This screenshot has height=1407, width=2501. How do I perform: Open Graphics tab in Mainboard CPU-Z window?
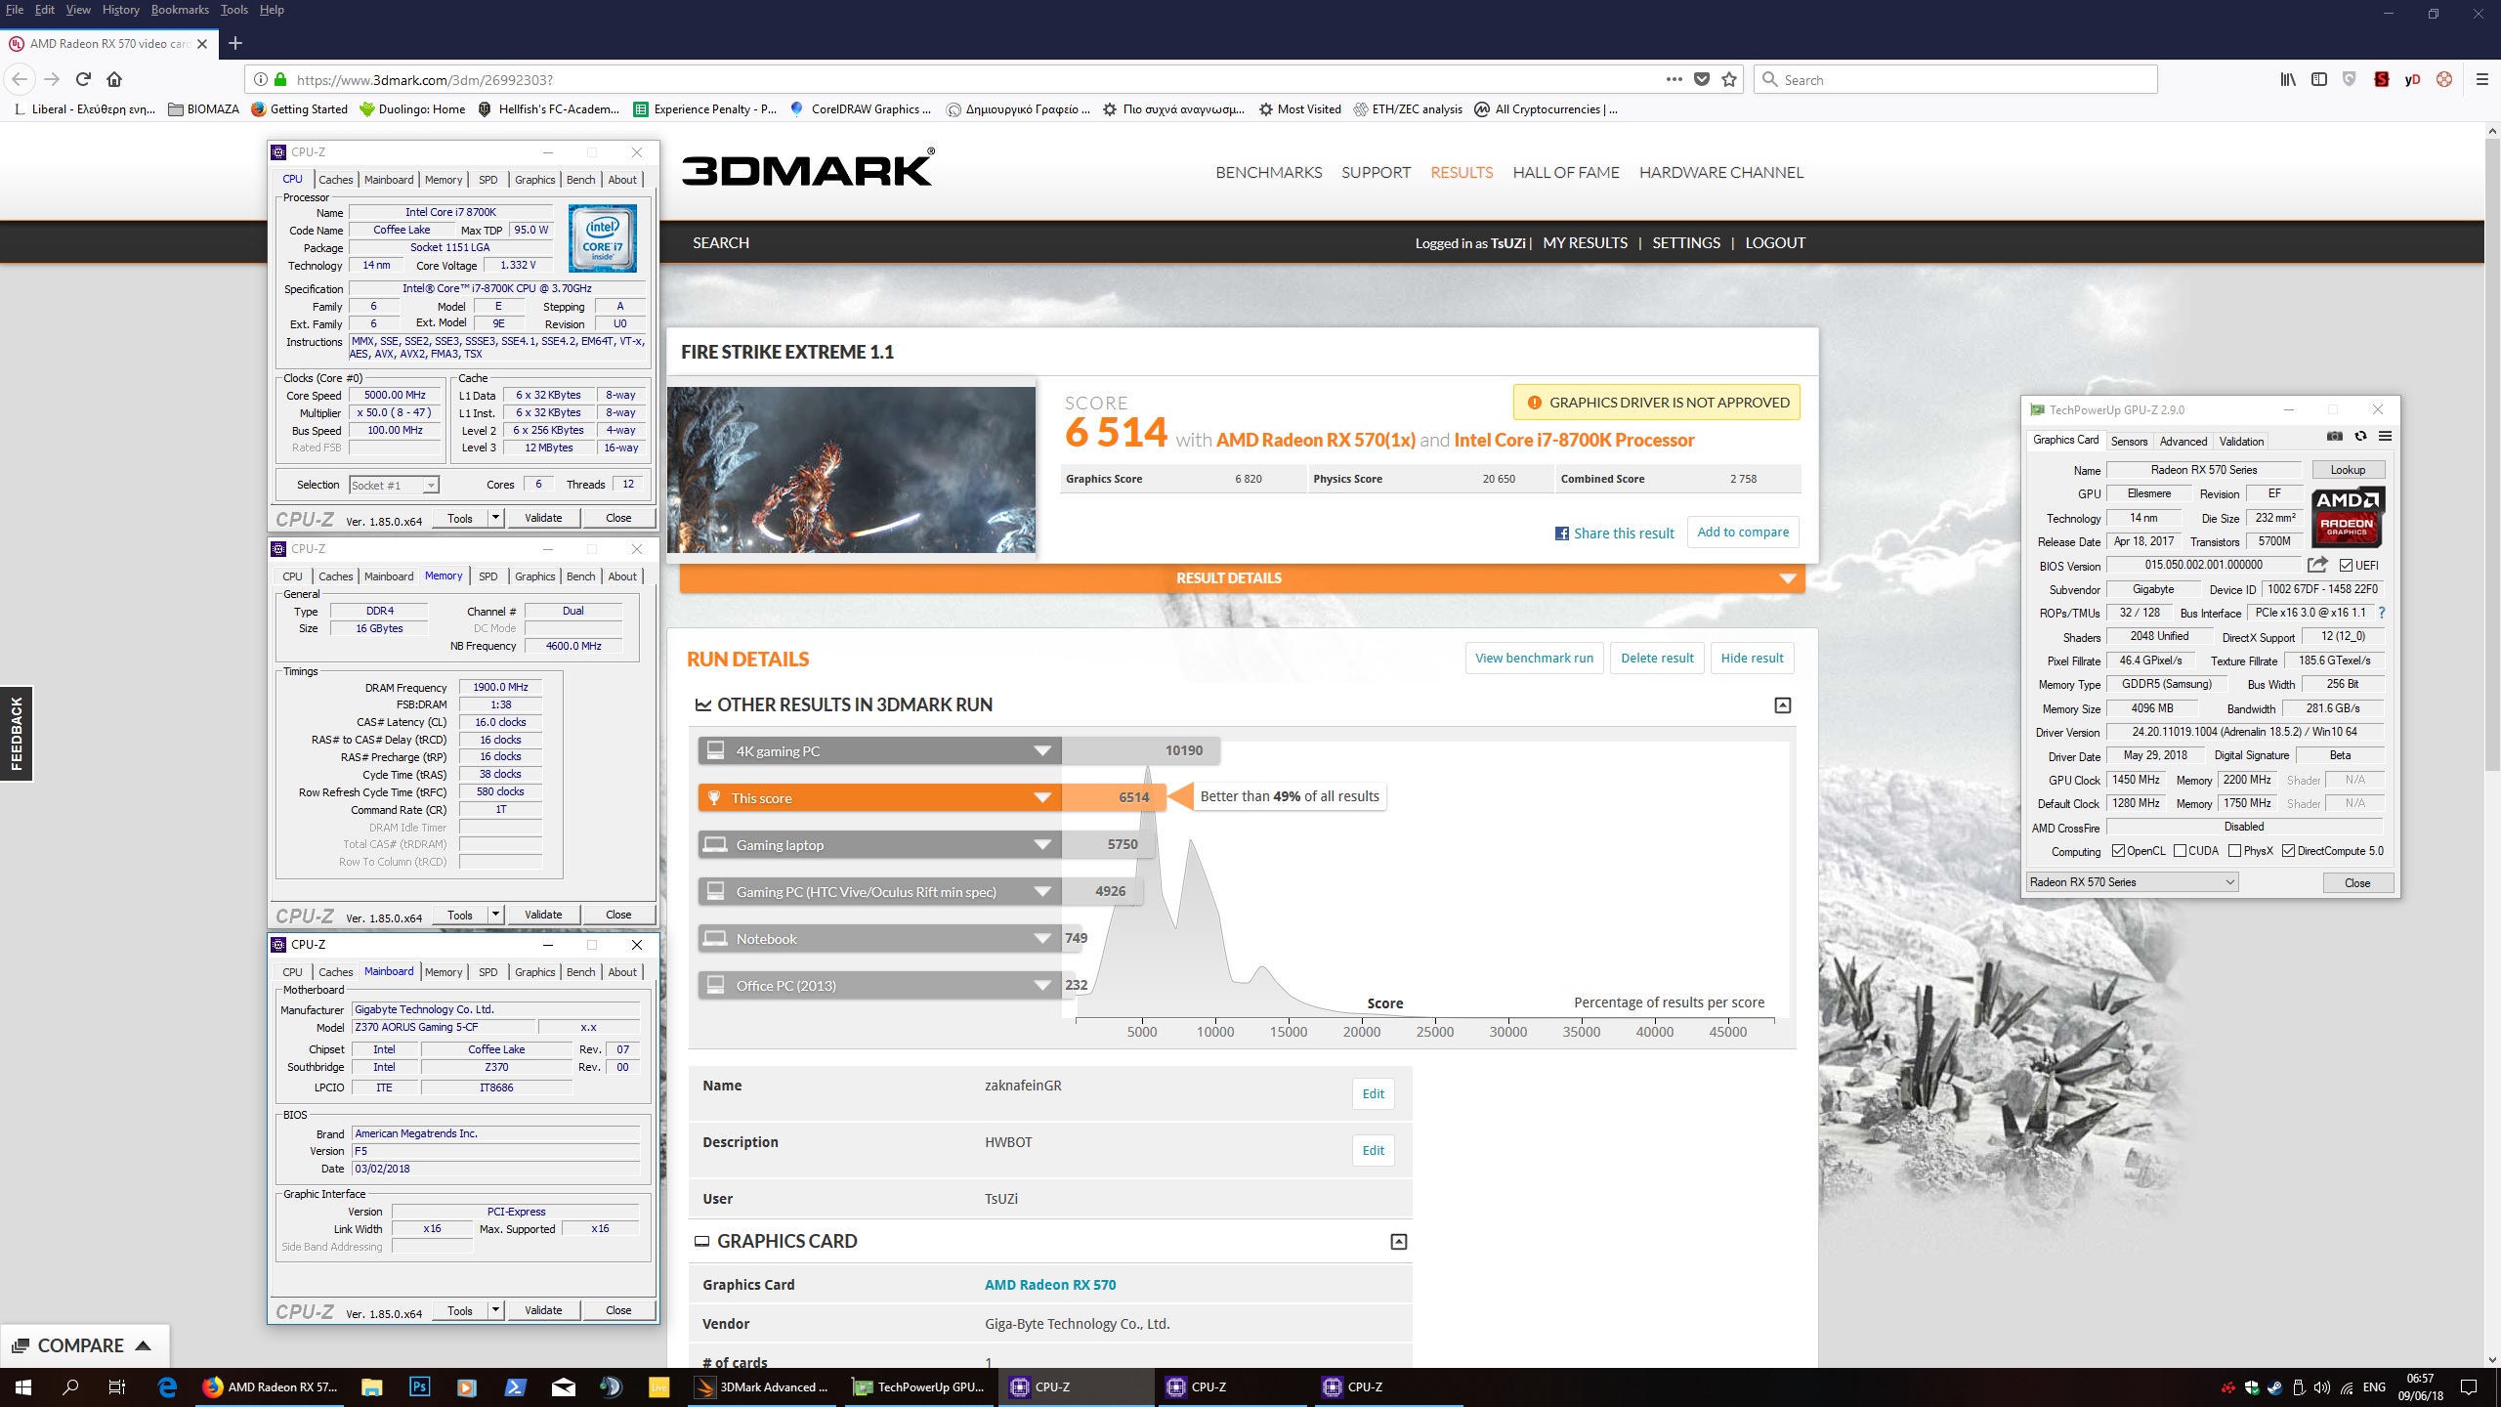535,972
